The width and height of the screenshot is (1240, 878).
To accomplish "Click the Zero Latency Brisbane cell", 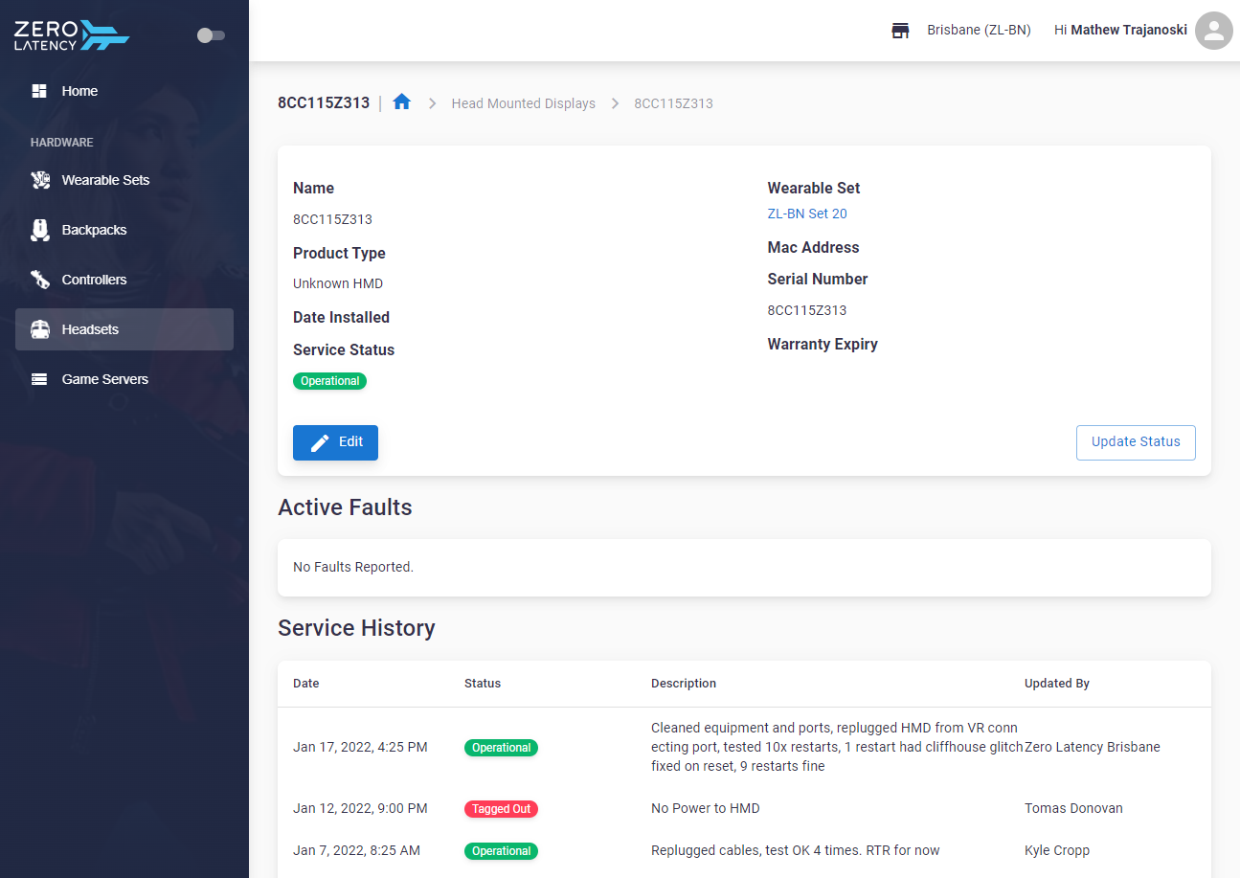I will point(1093,747).
